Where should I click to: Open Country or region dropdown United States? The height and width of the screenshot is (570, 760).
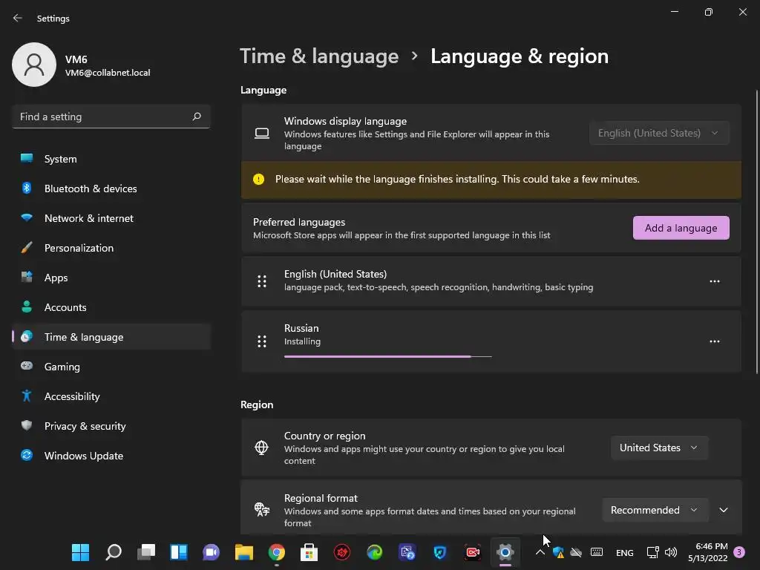(659, 448)
